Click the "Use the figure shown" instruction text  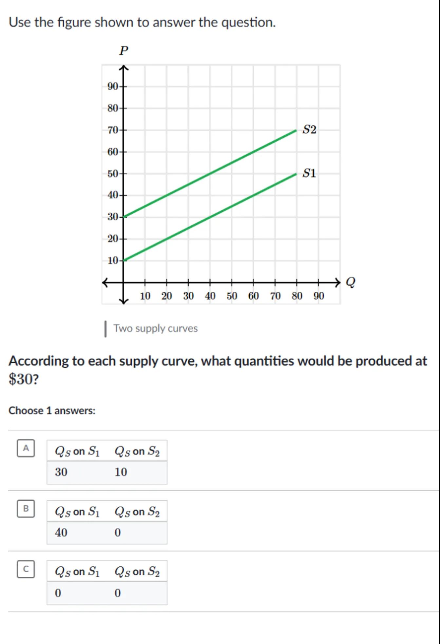[x=142, y=22]
